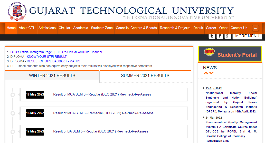This screenshot has height=143, width=265.
Task: Open the Academic menu
Action: click(80, 28)
